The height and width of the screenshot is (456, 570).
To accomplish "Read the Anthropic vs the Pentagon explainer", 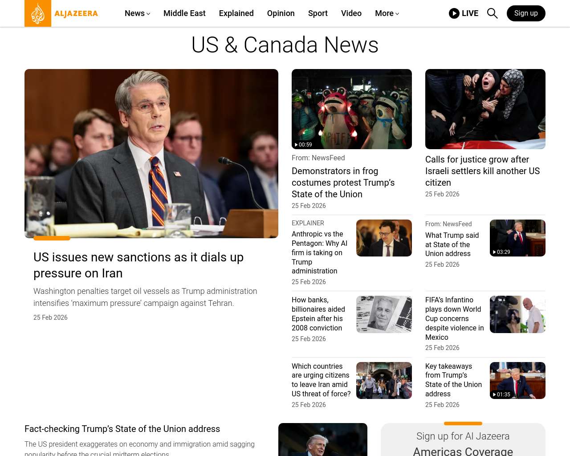I will coord(320,252).
